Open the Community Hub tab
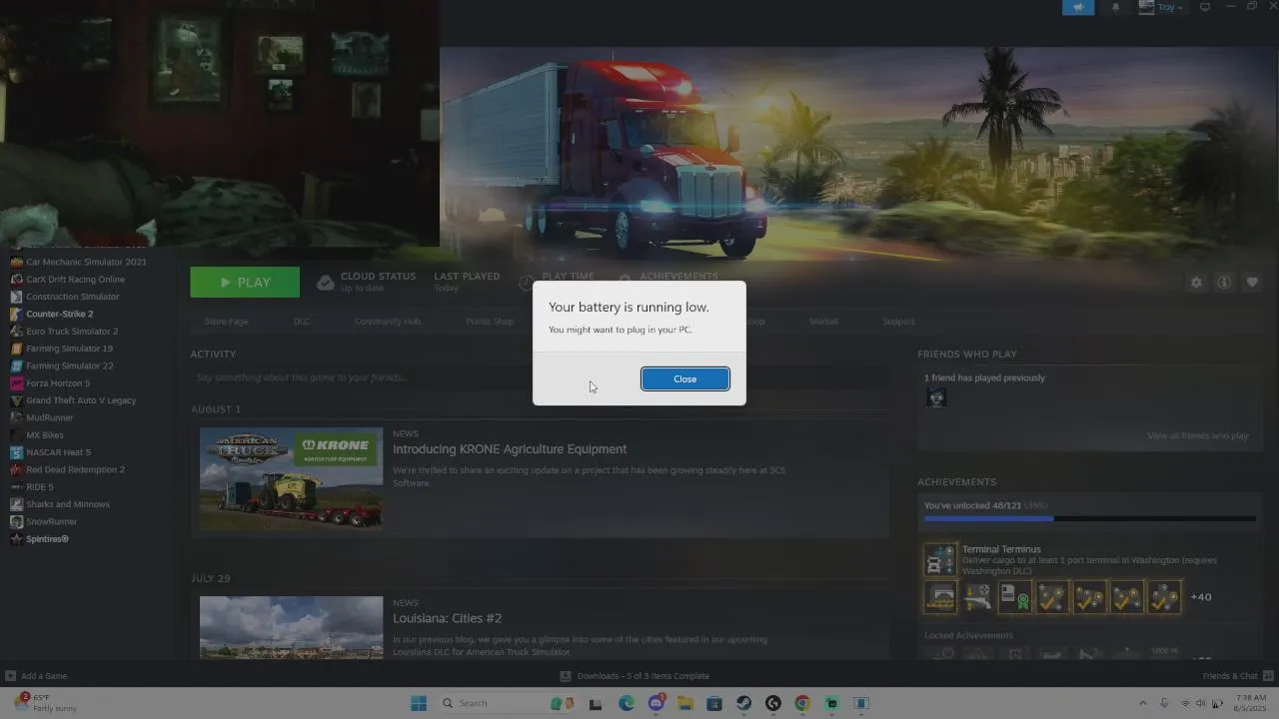Viewport: 1279px width, 719px height. [387, 322]
